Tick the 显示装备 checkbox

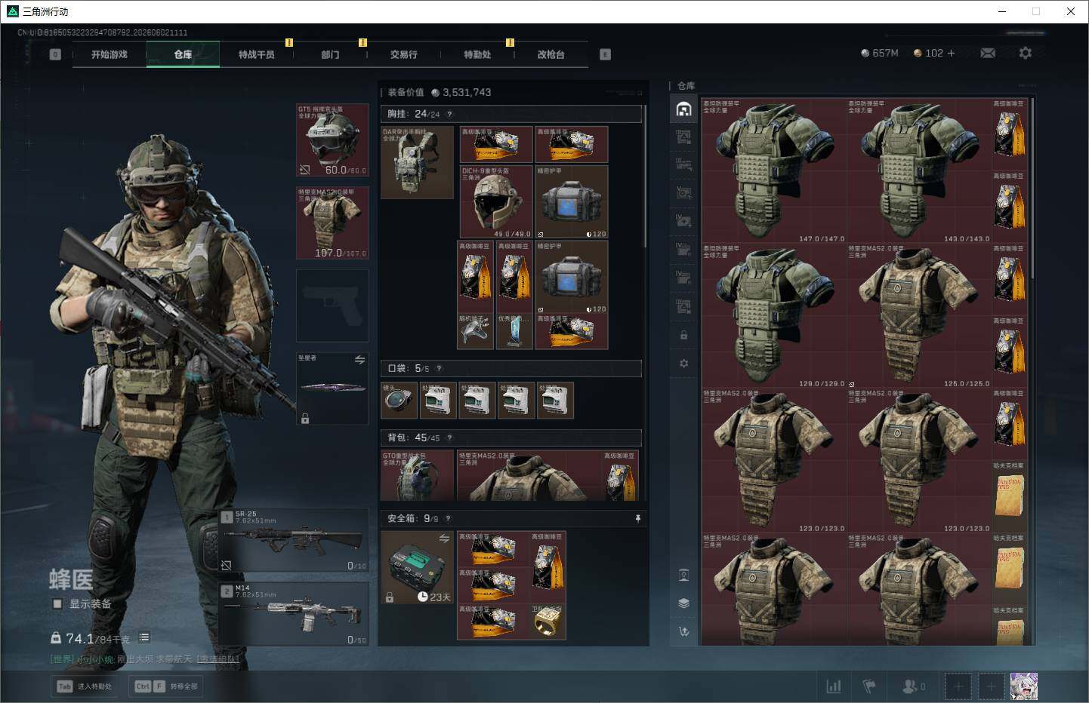[57, 603]
